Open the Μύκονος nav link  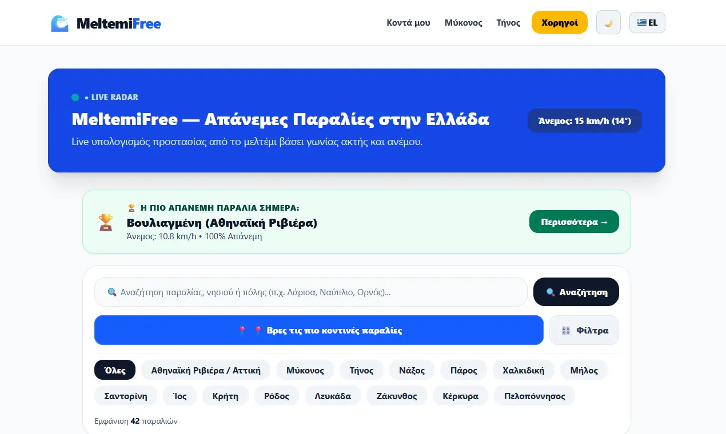tap(464, 23)
